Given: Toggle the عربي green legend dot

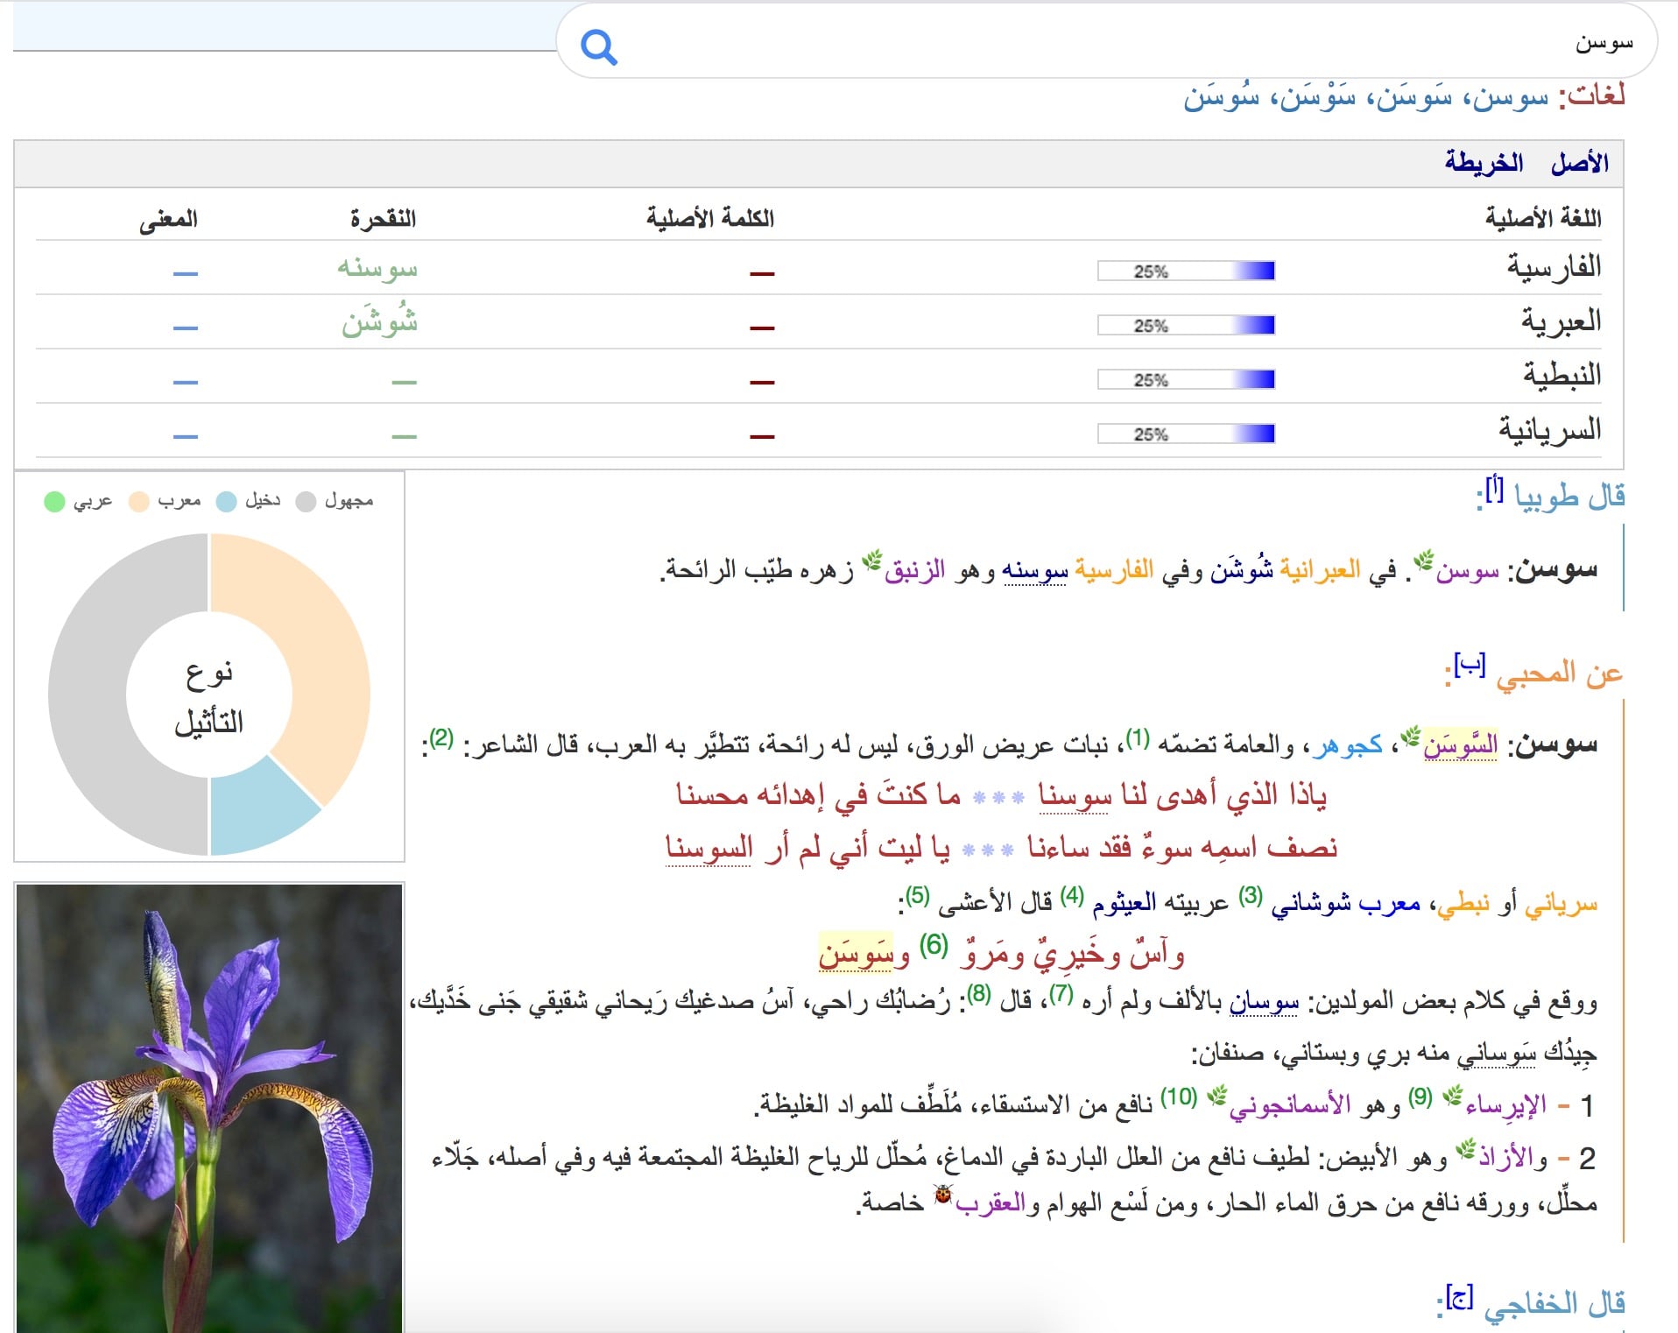Looking at the screenshot, I should pyautogui.click(x=54, y=501).
